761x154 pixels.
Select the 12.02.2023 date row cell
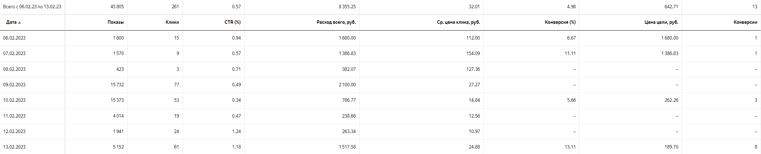[x=14, y=131]
